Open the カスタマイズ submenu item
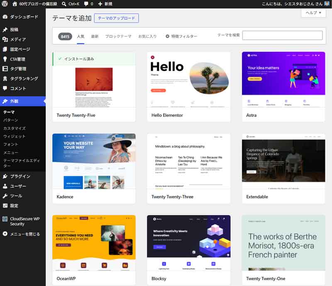This screenshot has width=332, height=286. 15,128
